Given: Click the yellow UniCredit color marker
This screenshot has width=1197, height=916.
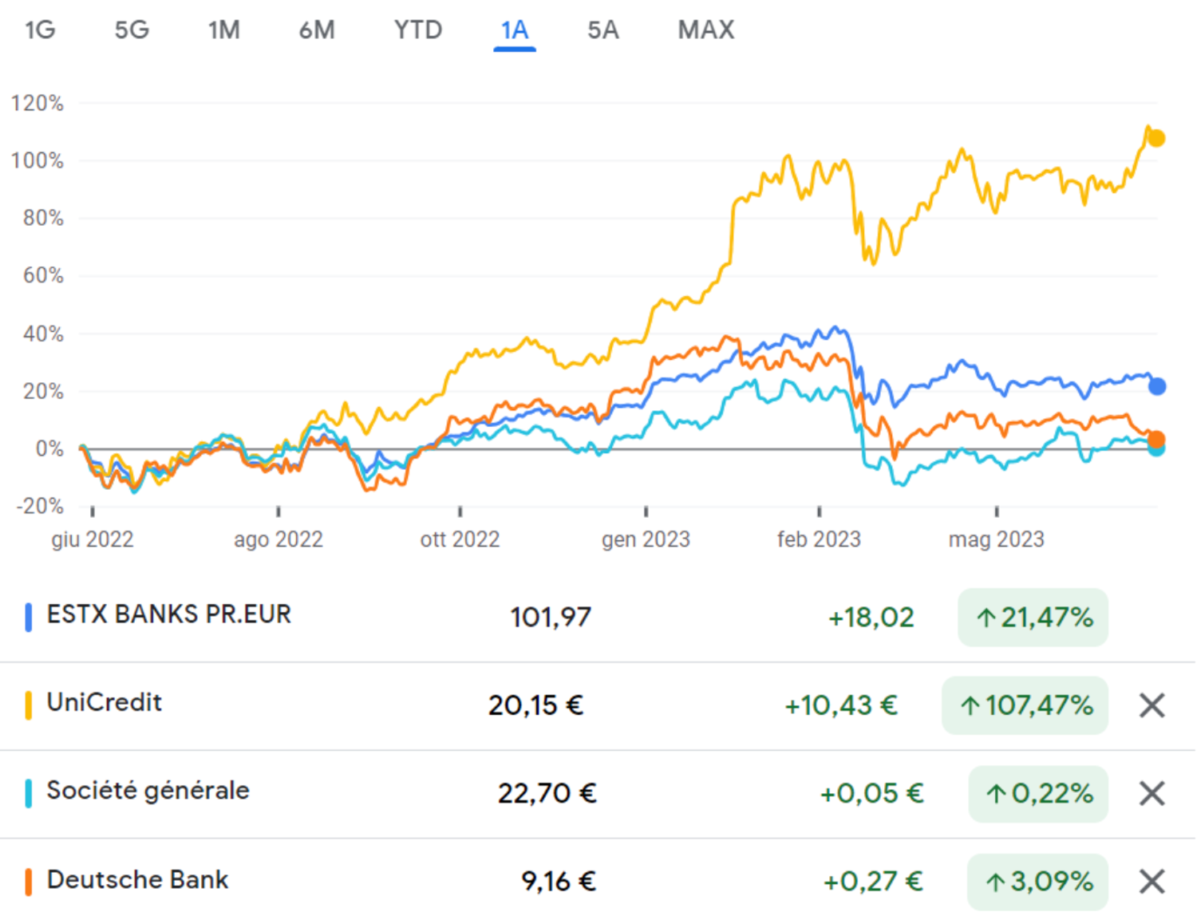Looking at the screenshot, I should point(29,705).
